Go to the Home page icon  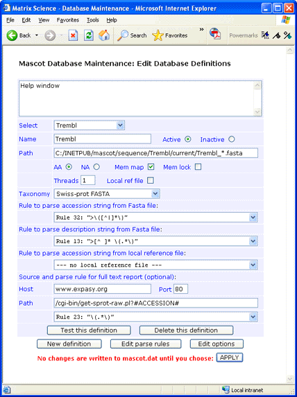pos(103,35)
